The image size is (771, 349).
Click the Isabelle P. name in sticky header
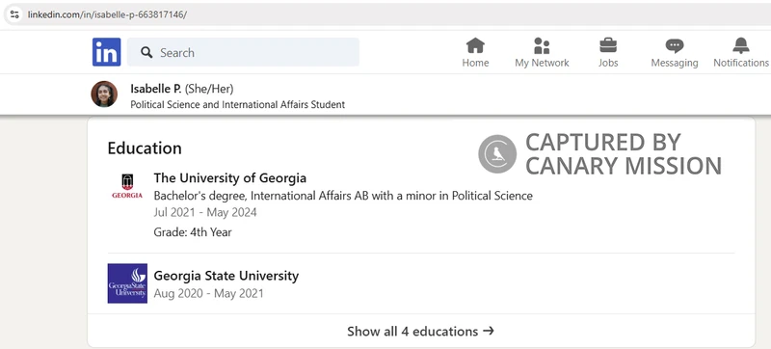(x=156, y=89)
